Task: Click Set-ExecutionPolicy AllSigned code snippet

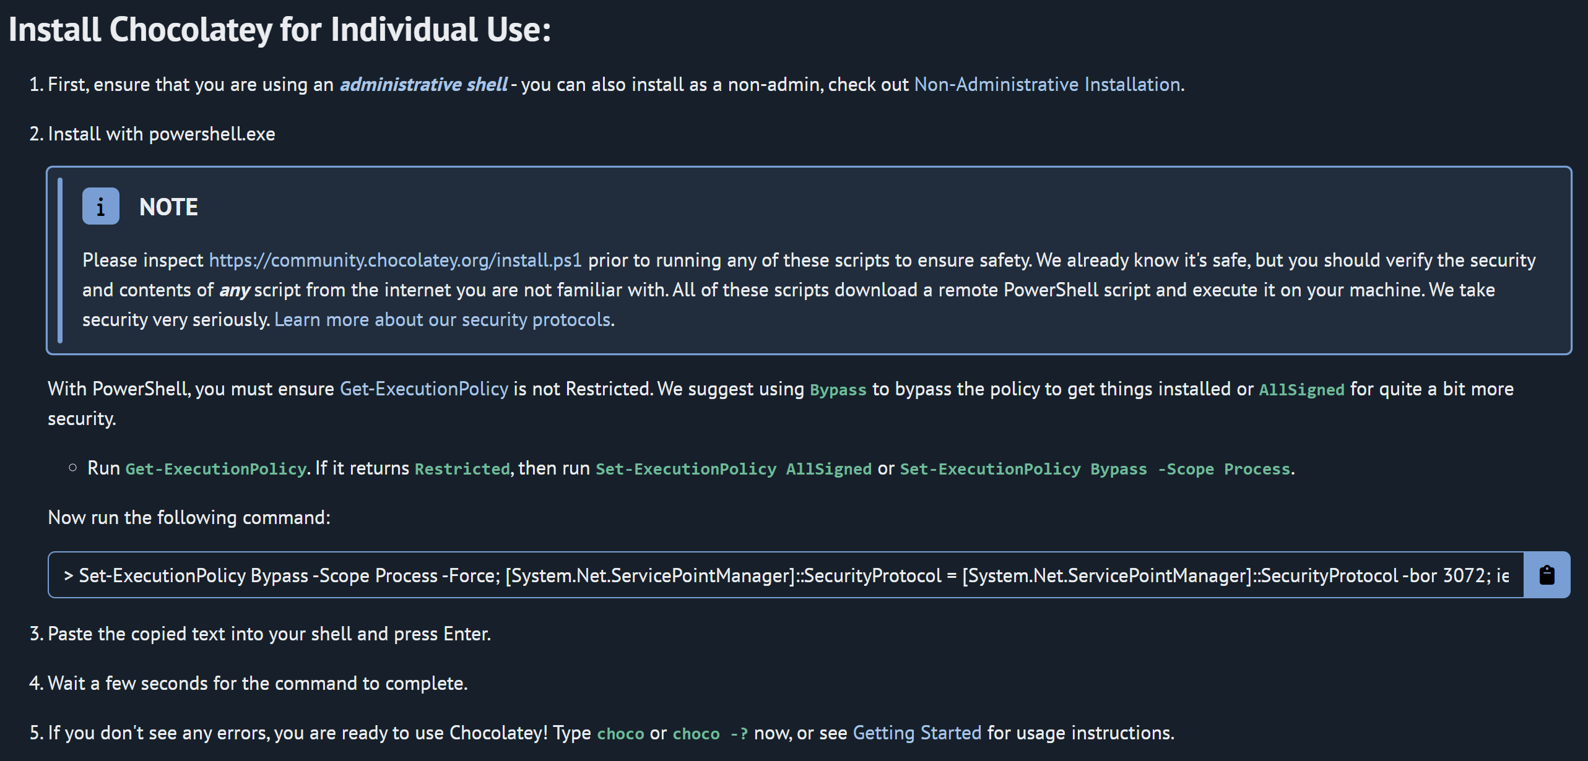Action: [733, 469]
